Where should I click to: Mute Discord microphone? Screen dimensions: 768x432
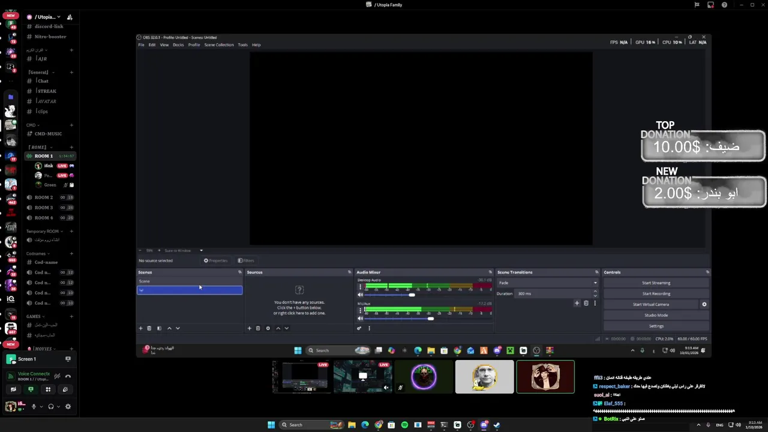coord(34,406)
